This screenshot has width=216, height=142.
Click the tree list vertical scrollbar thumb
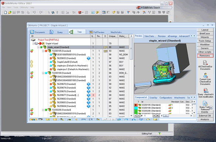pyautogui.click(x=131, y=48)
